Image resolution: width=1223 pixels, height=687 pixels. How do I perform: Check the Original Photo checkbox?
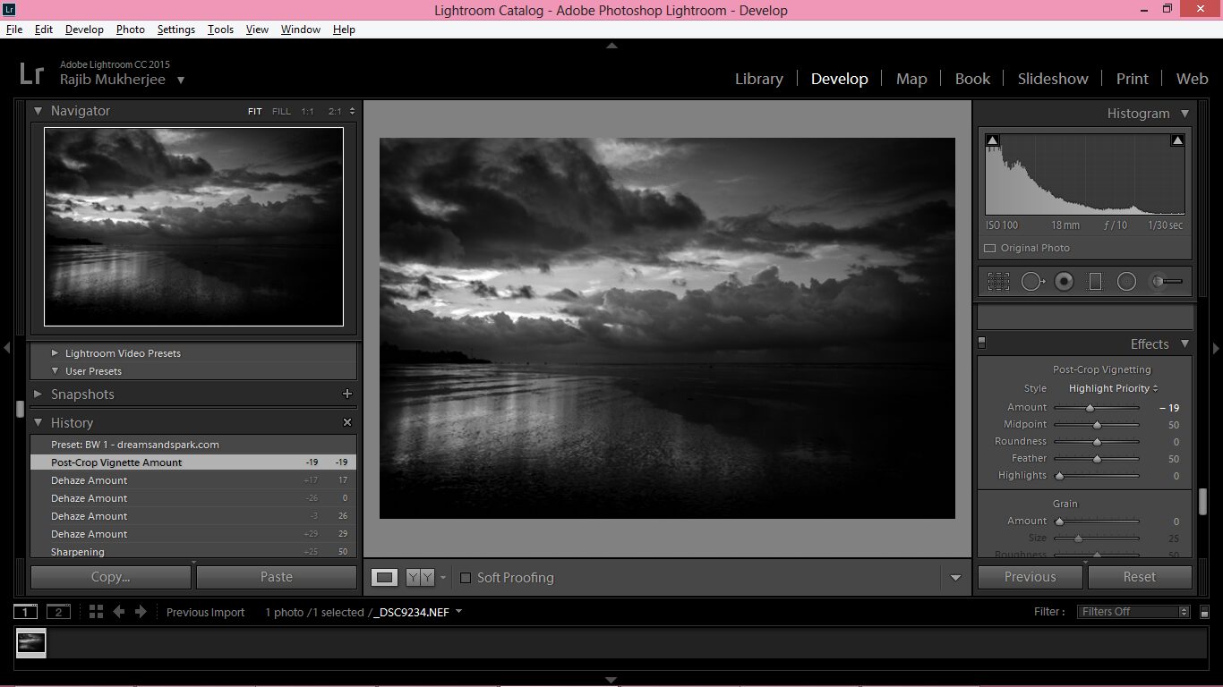pos(990,248)
